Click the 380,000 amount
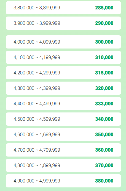Viewport: 126px width, 191px height. coord(104,181)
